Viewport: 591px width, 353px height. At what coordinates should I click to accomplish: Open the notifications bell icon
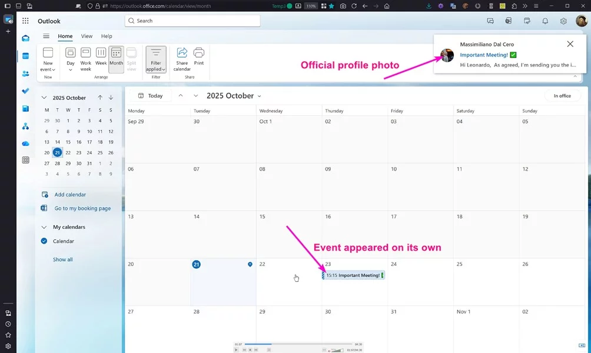pos(545,21)
